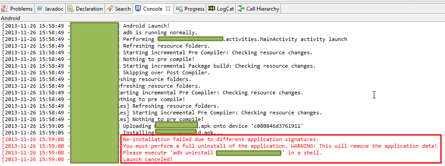Click the Console monitor icon
Viewport: 445px width, 166px height.
[138, 8]
